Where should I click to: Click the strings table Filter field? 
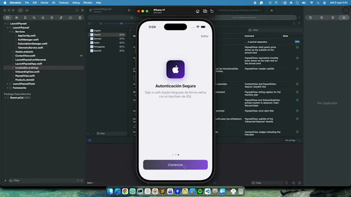click(x=275, y=30)
